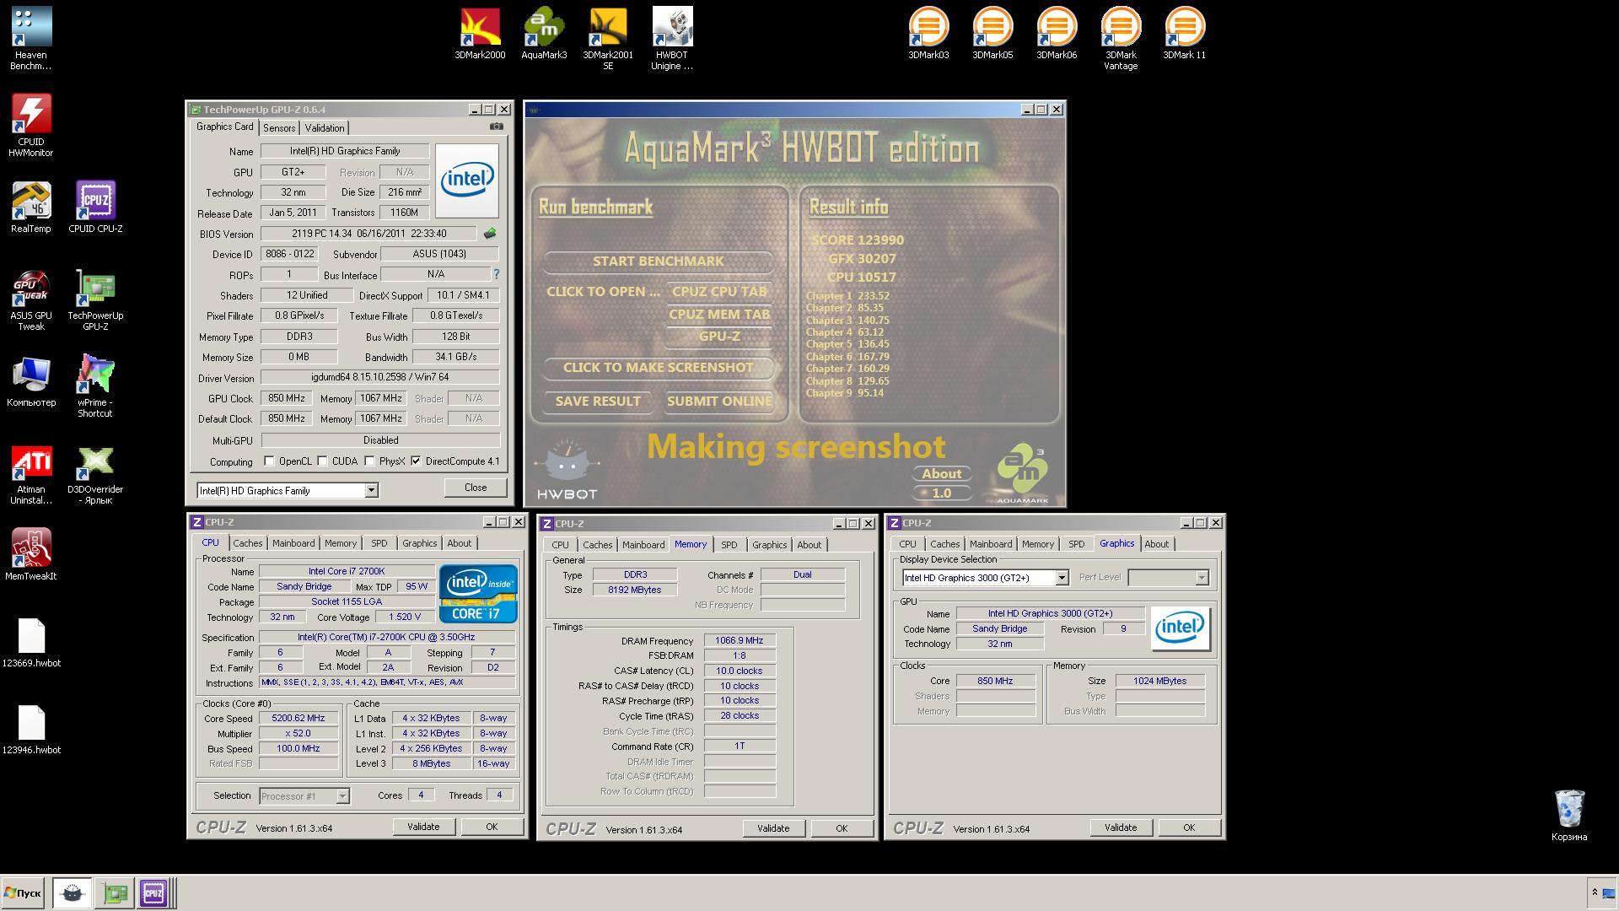Click About button in AquaMark3

941,474
